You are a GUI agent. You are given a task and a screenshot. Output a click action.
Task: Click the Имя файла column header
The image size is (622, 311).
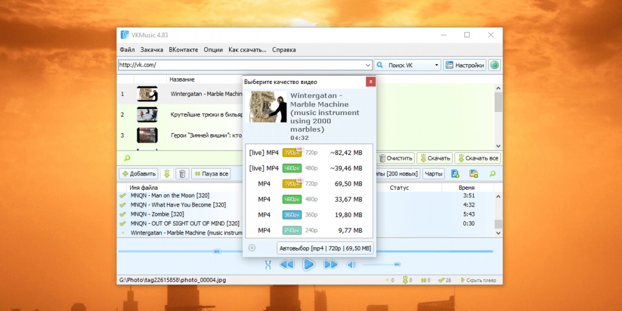pyautogui.click(x=144, y=188)
